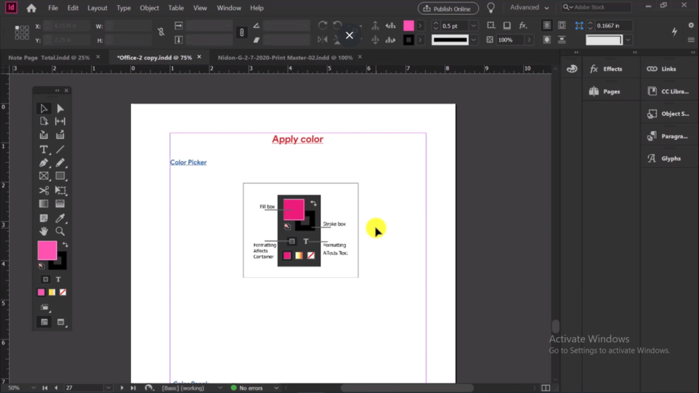Activate the Type tool
The width and height of the screenshot is (699, 393).
[44, 149]
